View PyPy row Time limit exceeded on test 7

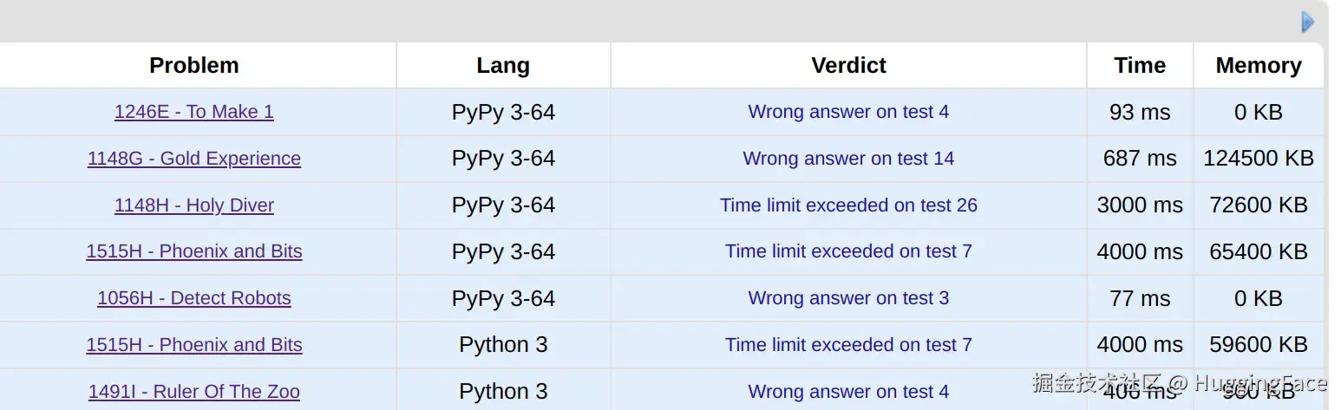(x=848, y=251)
